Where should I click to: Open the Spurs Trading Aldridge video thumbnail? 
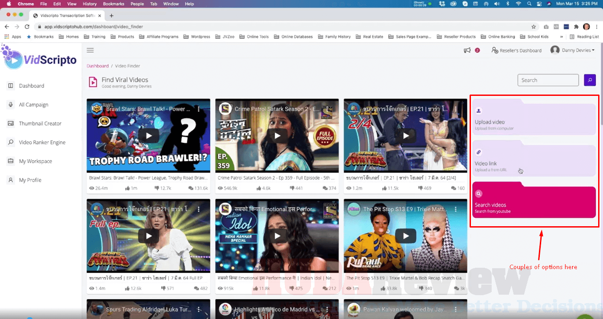tap(148, 309)
